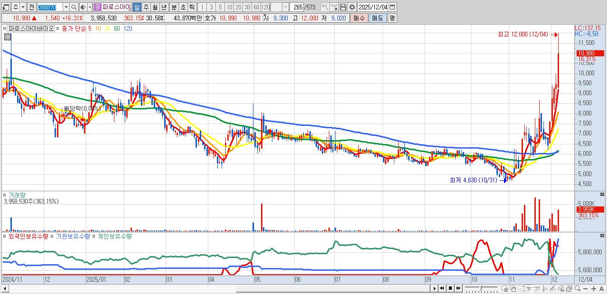
Task: Select the 3 interval preset
Action: [x=211, y=8]
